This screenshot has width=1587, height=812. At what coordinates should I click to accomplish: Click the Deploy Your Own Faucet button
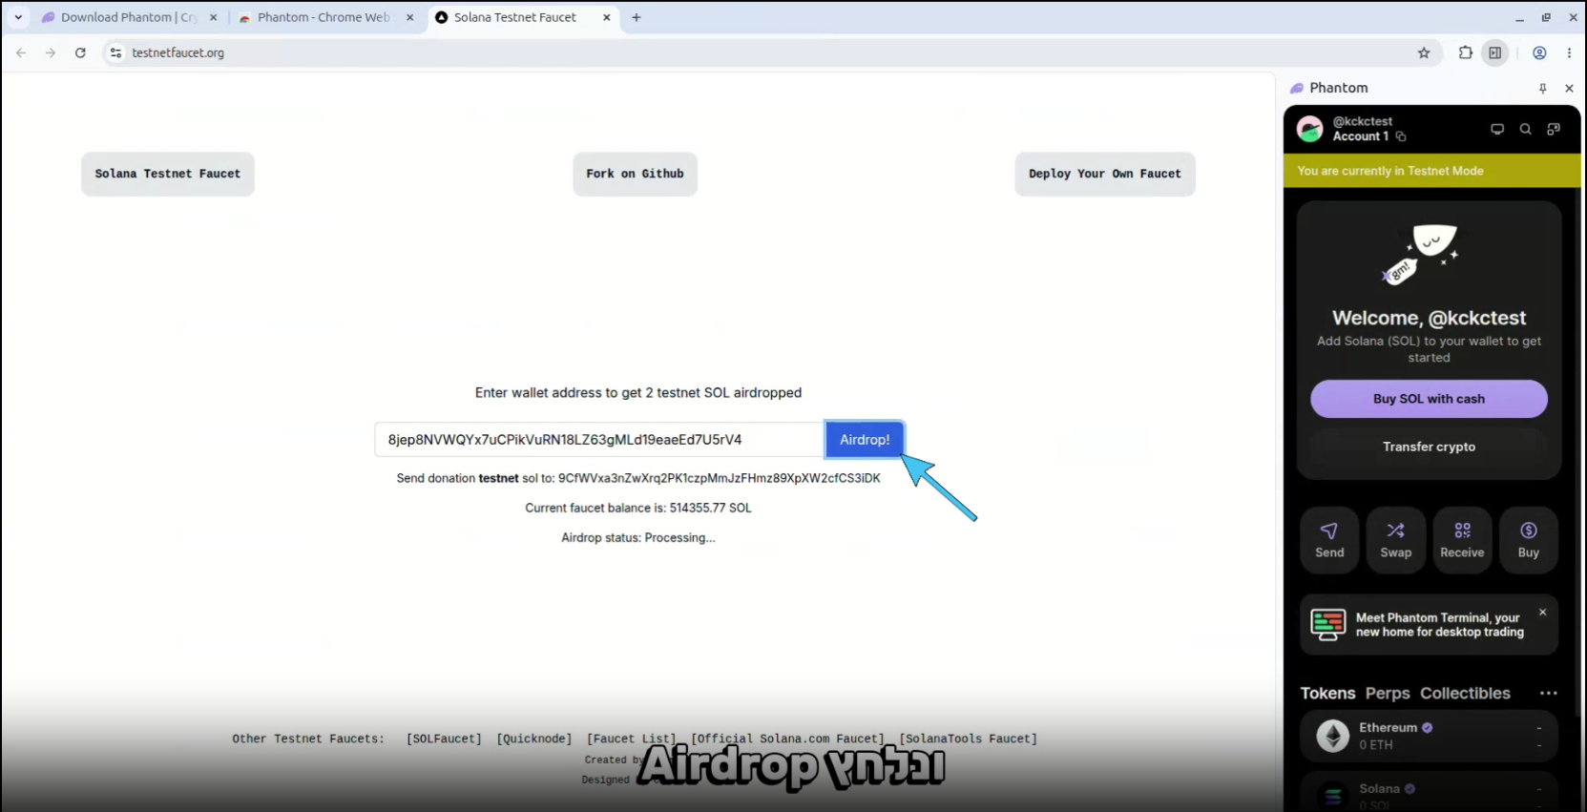point(1105,174)
